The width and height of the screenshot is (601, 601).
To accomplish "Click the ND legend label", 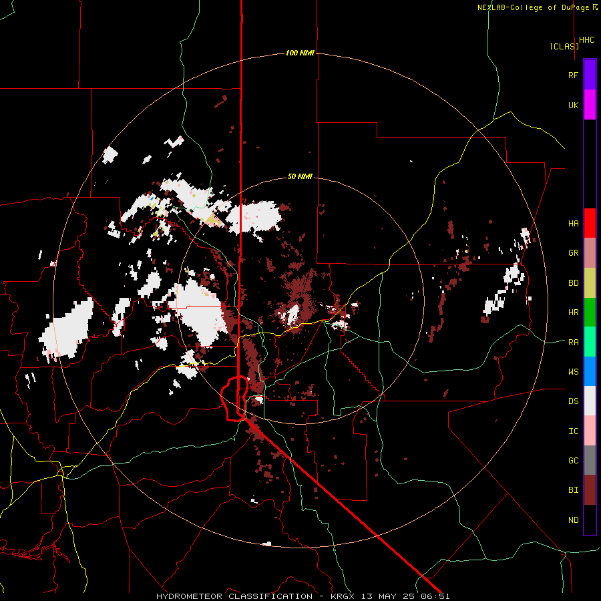I will [574, 520].
